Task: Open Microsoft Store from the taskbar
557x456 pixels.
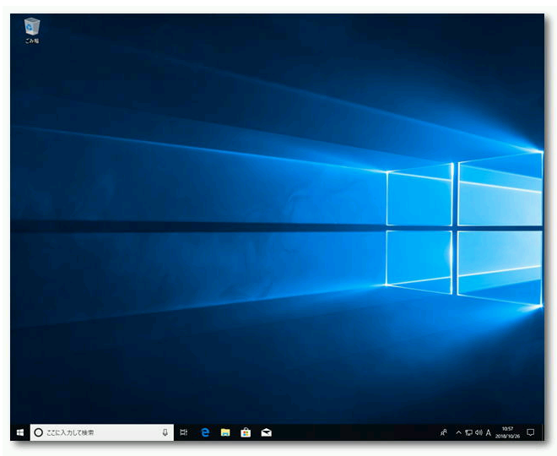Action: tap(246, 432)
